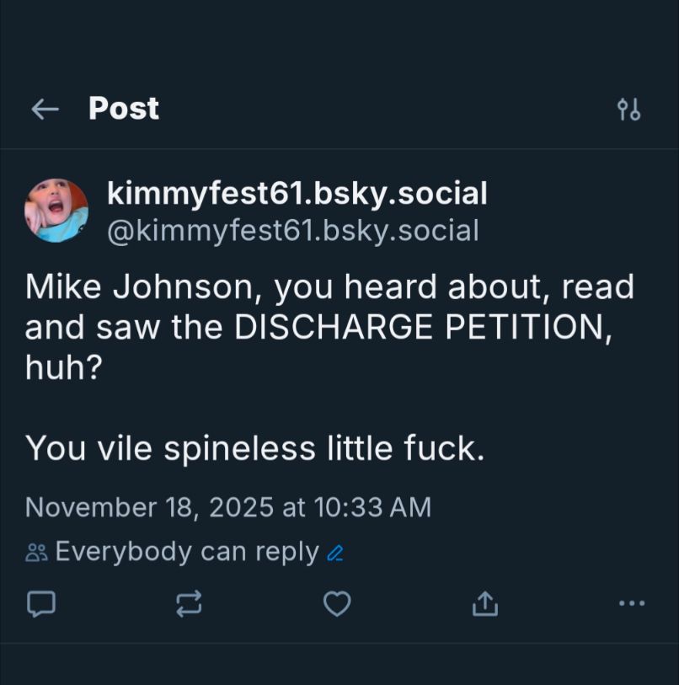Click the "Post" header title
679x685 pixels.
[124, 108]
